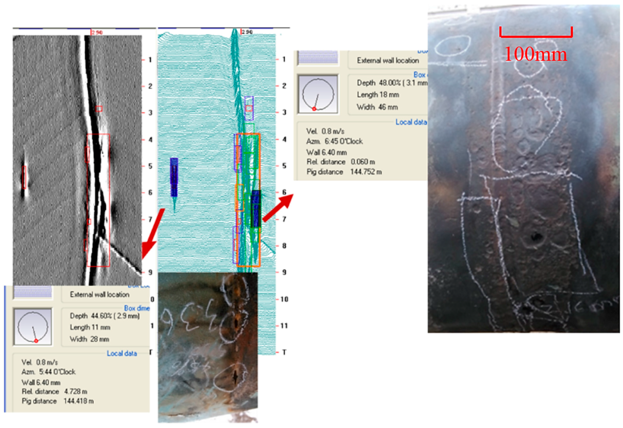Viewport: 623px width, 428px height.
Task: Open pipe photo thumbnail below waveform
Action: 207,347
